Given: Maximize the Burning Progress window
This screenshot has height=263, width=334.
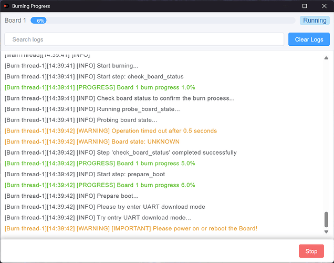Looking at the screenshot, I should coord(305,6).
